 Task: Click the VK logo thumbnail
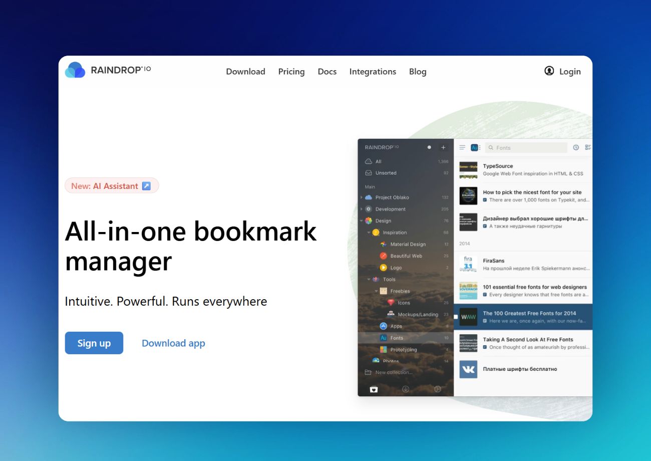click(468, 369)
